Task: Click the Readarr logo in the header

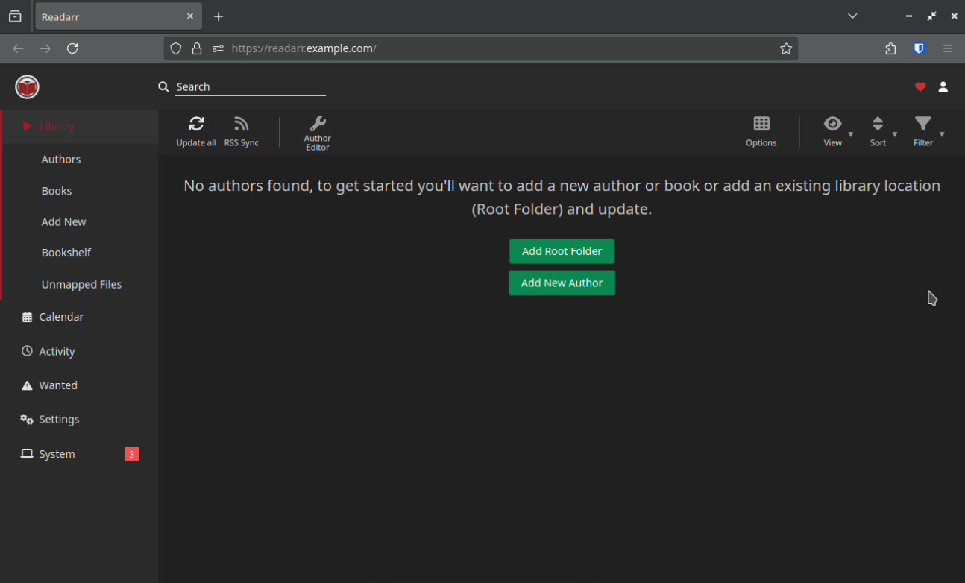Action: pos(27,87)
